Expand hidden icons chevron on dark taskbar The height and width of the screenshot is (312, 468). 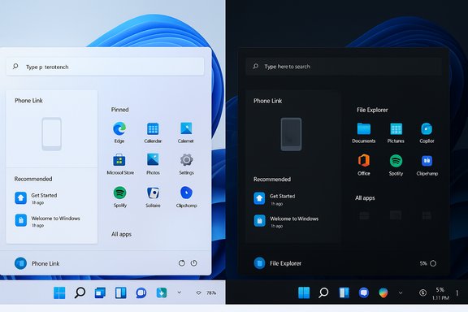pos(401,292)
